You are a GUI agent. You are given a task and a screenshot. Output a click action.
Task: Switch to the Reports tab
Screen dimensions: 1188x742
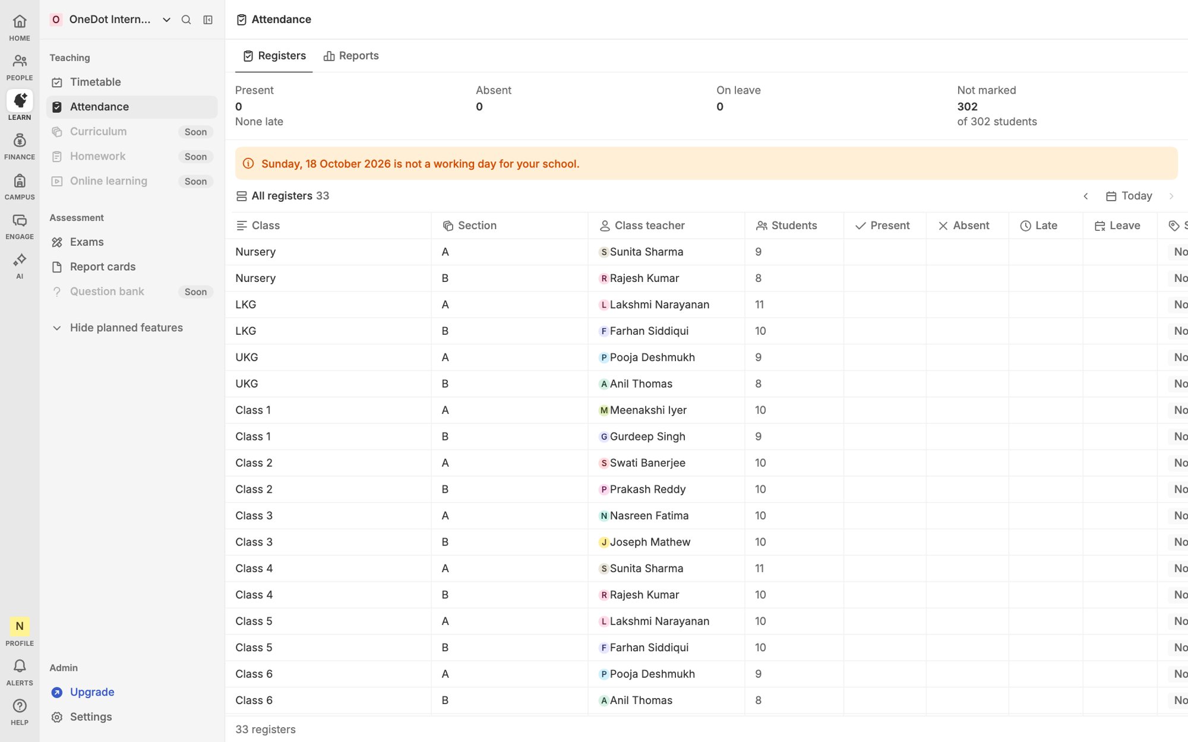click(x=351, y=56)
